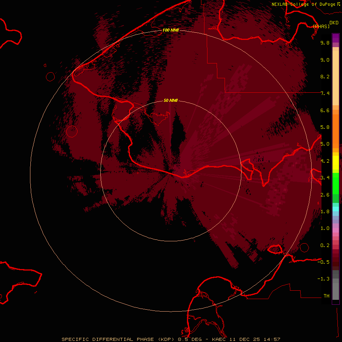
Task: Pick the yellow segment of the color bar
Action: pos(336,163)
